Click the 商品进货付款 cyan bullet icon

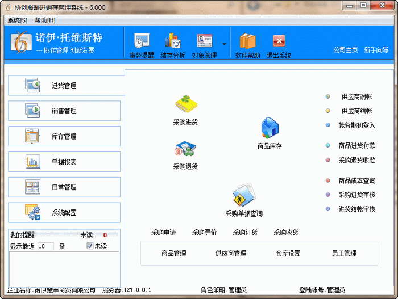328,145
